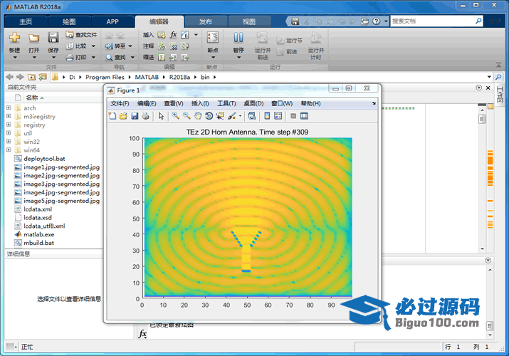The height and width of the screenshot is (356, 509).
Task: Click the 暂停 (Pause) button
Action: (238, 41)
